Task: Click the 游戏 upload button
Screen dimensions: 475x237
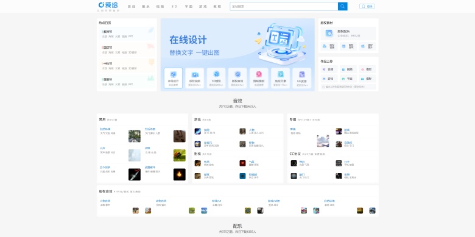Action: [x=329, y=79]
